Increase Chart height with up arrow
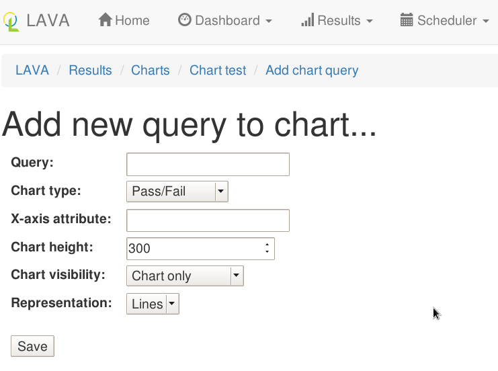 point(267,245)
